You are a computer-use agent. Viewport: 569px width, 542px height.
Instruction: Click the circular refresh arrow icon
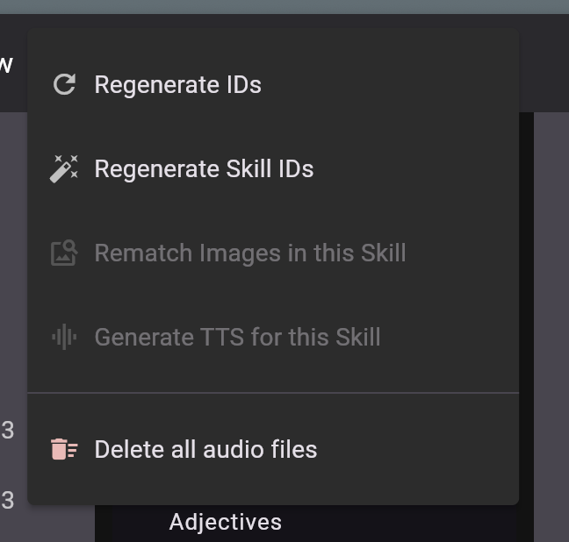pos(64,84)
